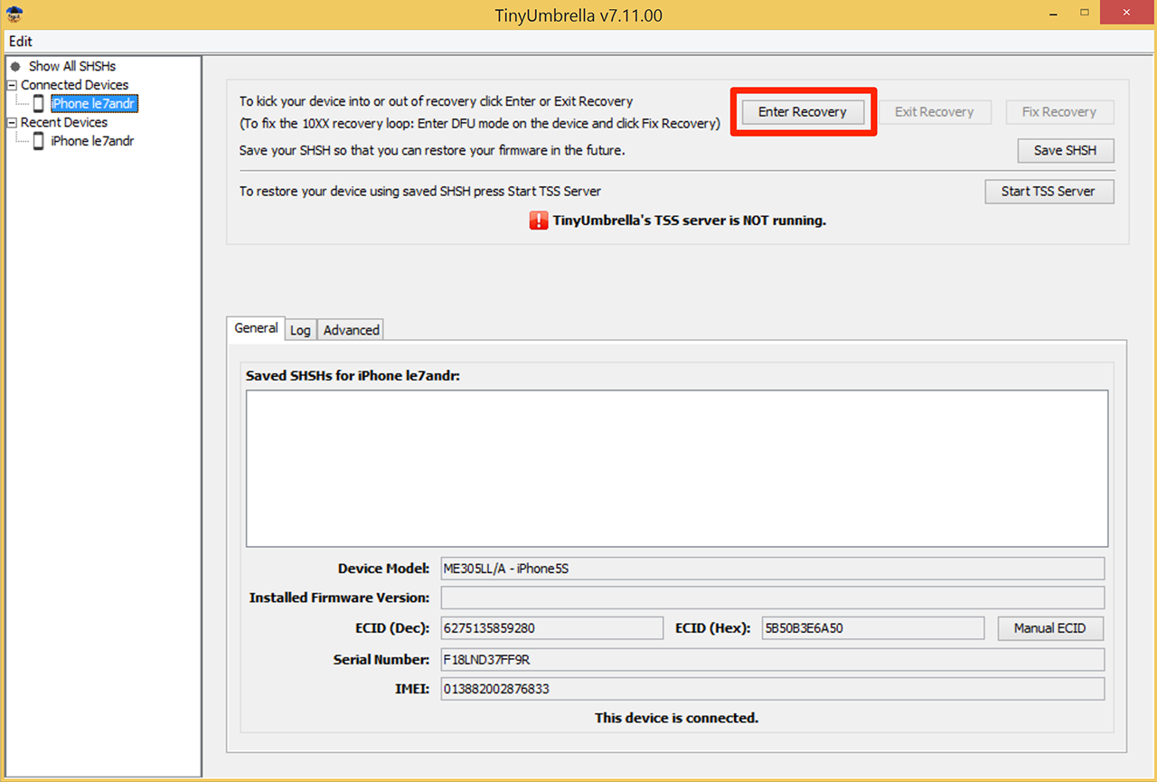Screen dimensions: 1157x782
Task: Collapse the Connected Devices tree node
Action: pos(12,85)
